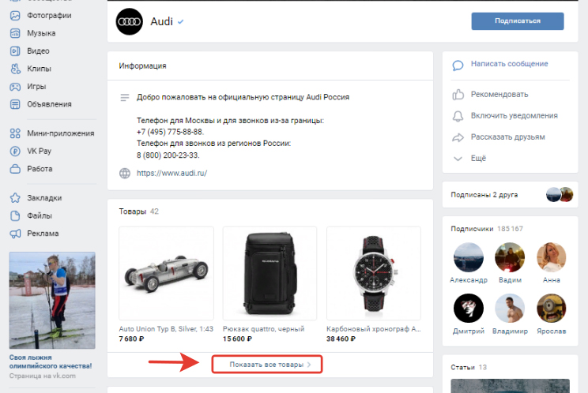Open the VK Pay icon
The image size is (588, 393).
click(x=15, y=152)
